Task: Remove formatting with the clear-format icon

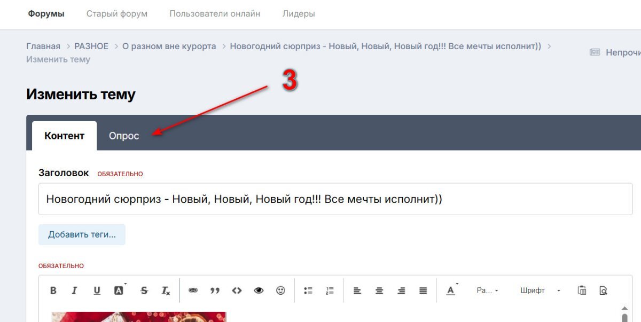Action: coord(166,290)
